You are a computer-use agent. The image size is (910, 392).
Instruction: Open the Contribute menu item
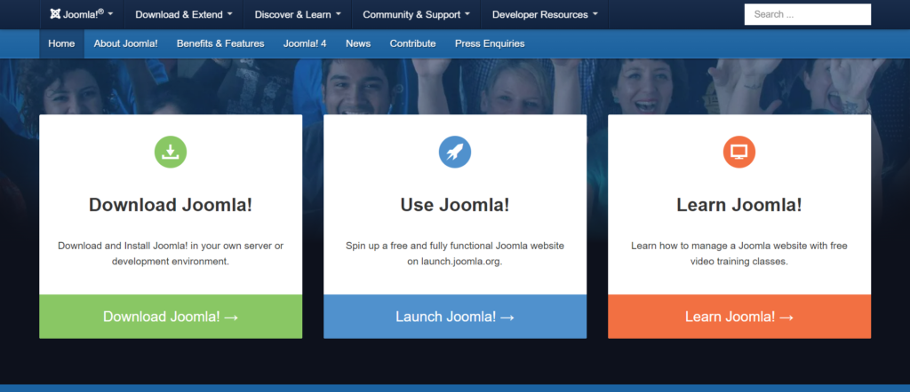(412, 43)
